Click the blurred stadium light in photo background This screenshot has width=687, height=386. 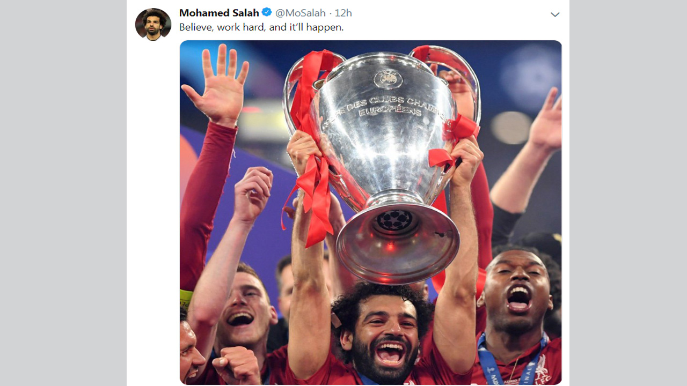tap(510, 127)
